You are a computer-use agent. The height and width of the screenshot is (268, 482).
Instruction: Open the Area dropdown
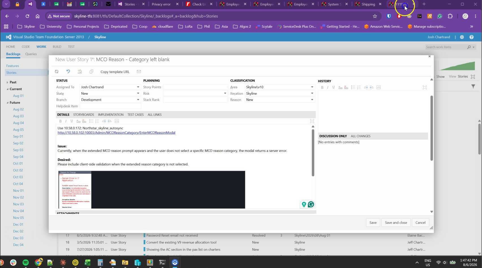tap(312, 87)
